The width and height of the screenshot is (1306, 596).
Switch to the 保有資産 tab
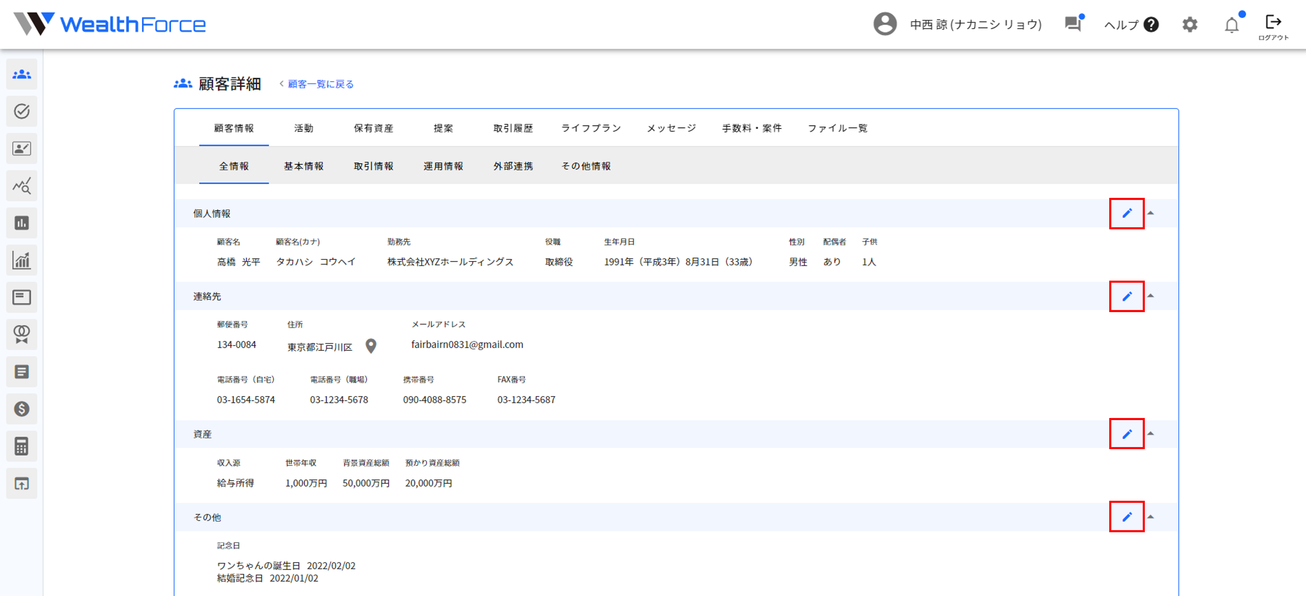373,128
